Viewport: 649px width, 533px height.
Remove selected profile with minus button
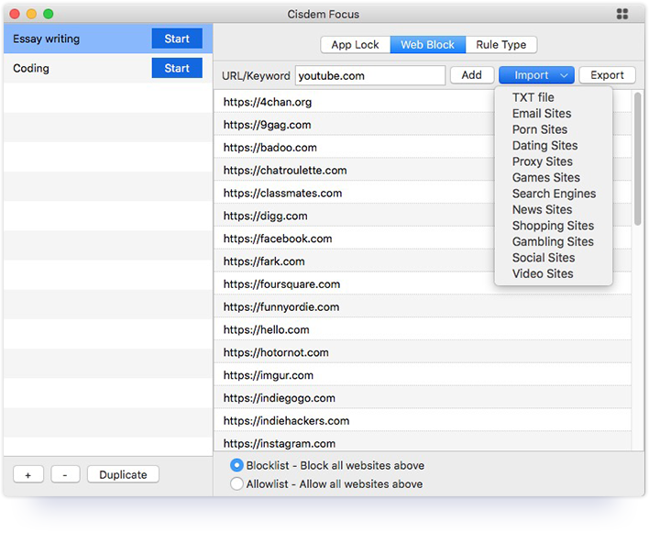[x=65, y=474]
